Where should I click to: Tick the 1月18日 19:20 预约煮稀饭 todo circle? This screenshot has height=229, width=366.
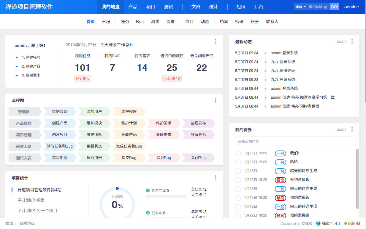(x=238, y=180)
